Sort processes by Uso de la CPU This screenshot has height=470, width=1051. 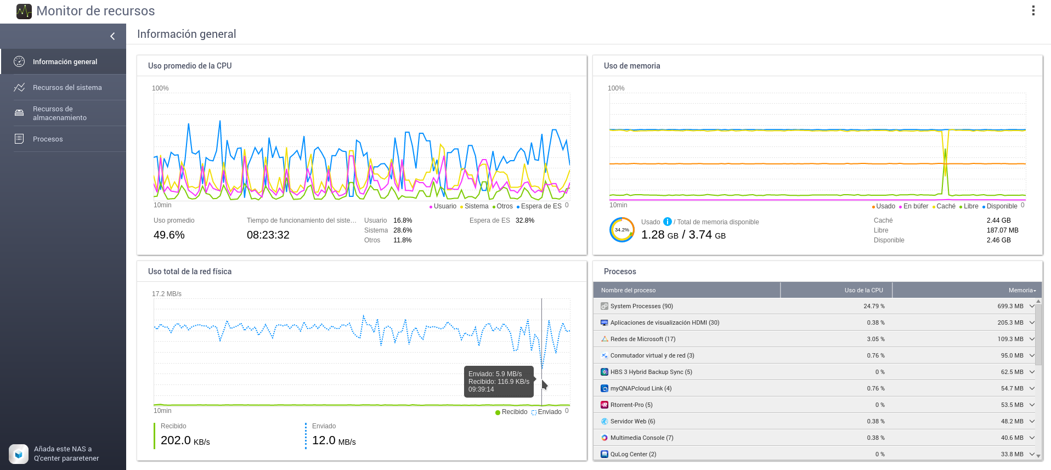tap(863, 290)
